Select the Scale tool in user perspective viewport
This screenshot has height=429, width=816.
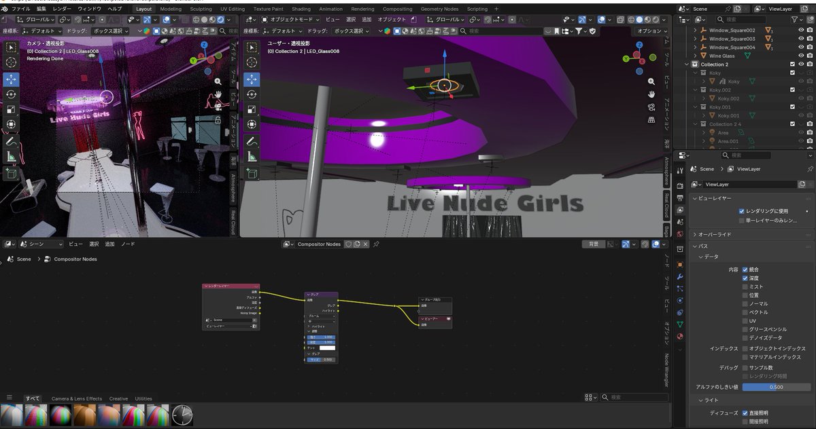pos(252,109)
